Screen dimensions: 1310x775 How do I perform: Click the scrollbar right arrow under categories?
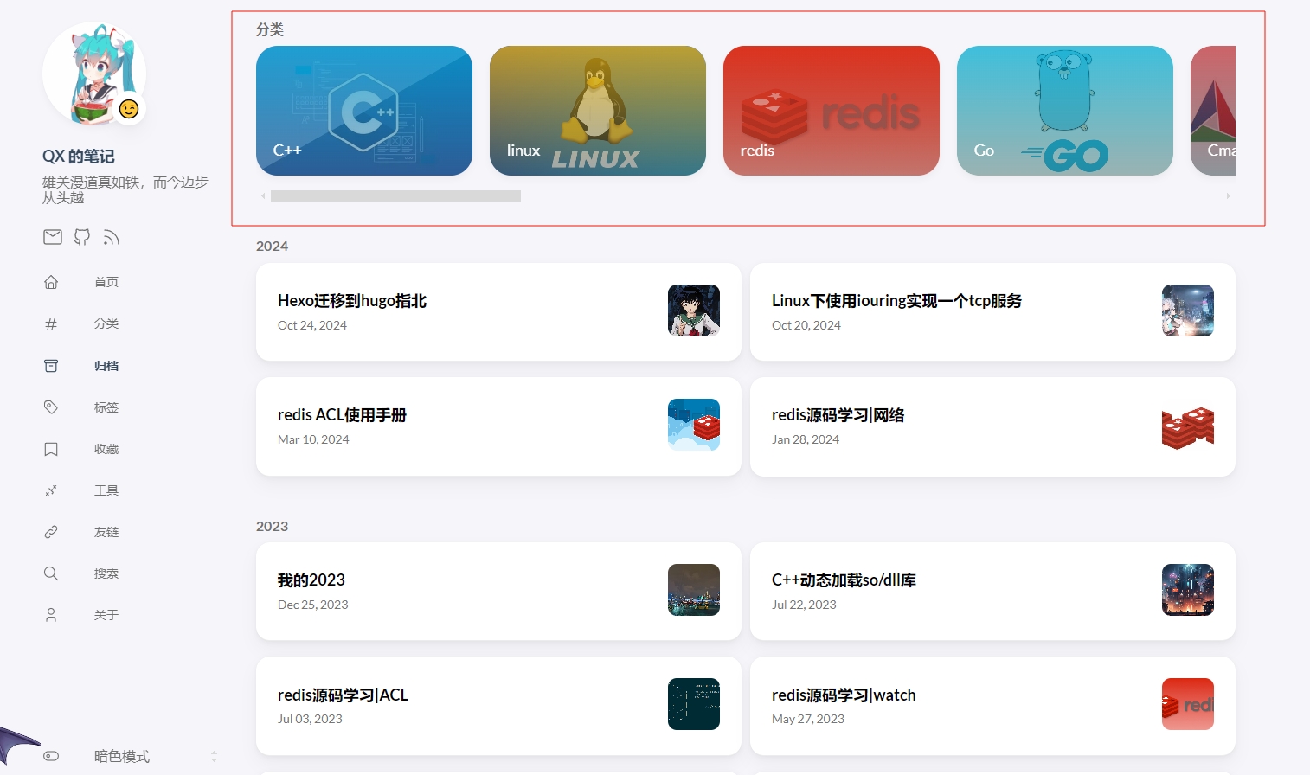1228,196
